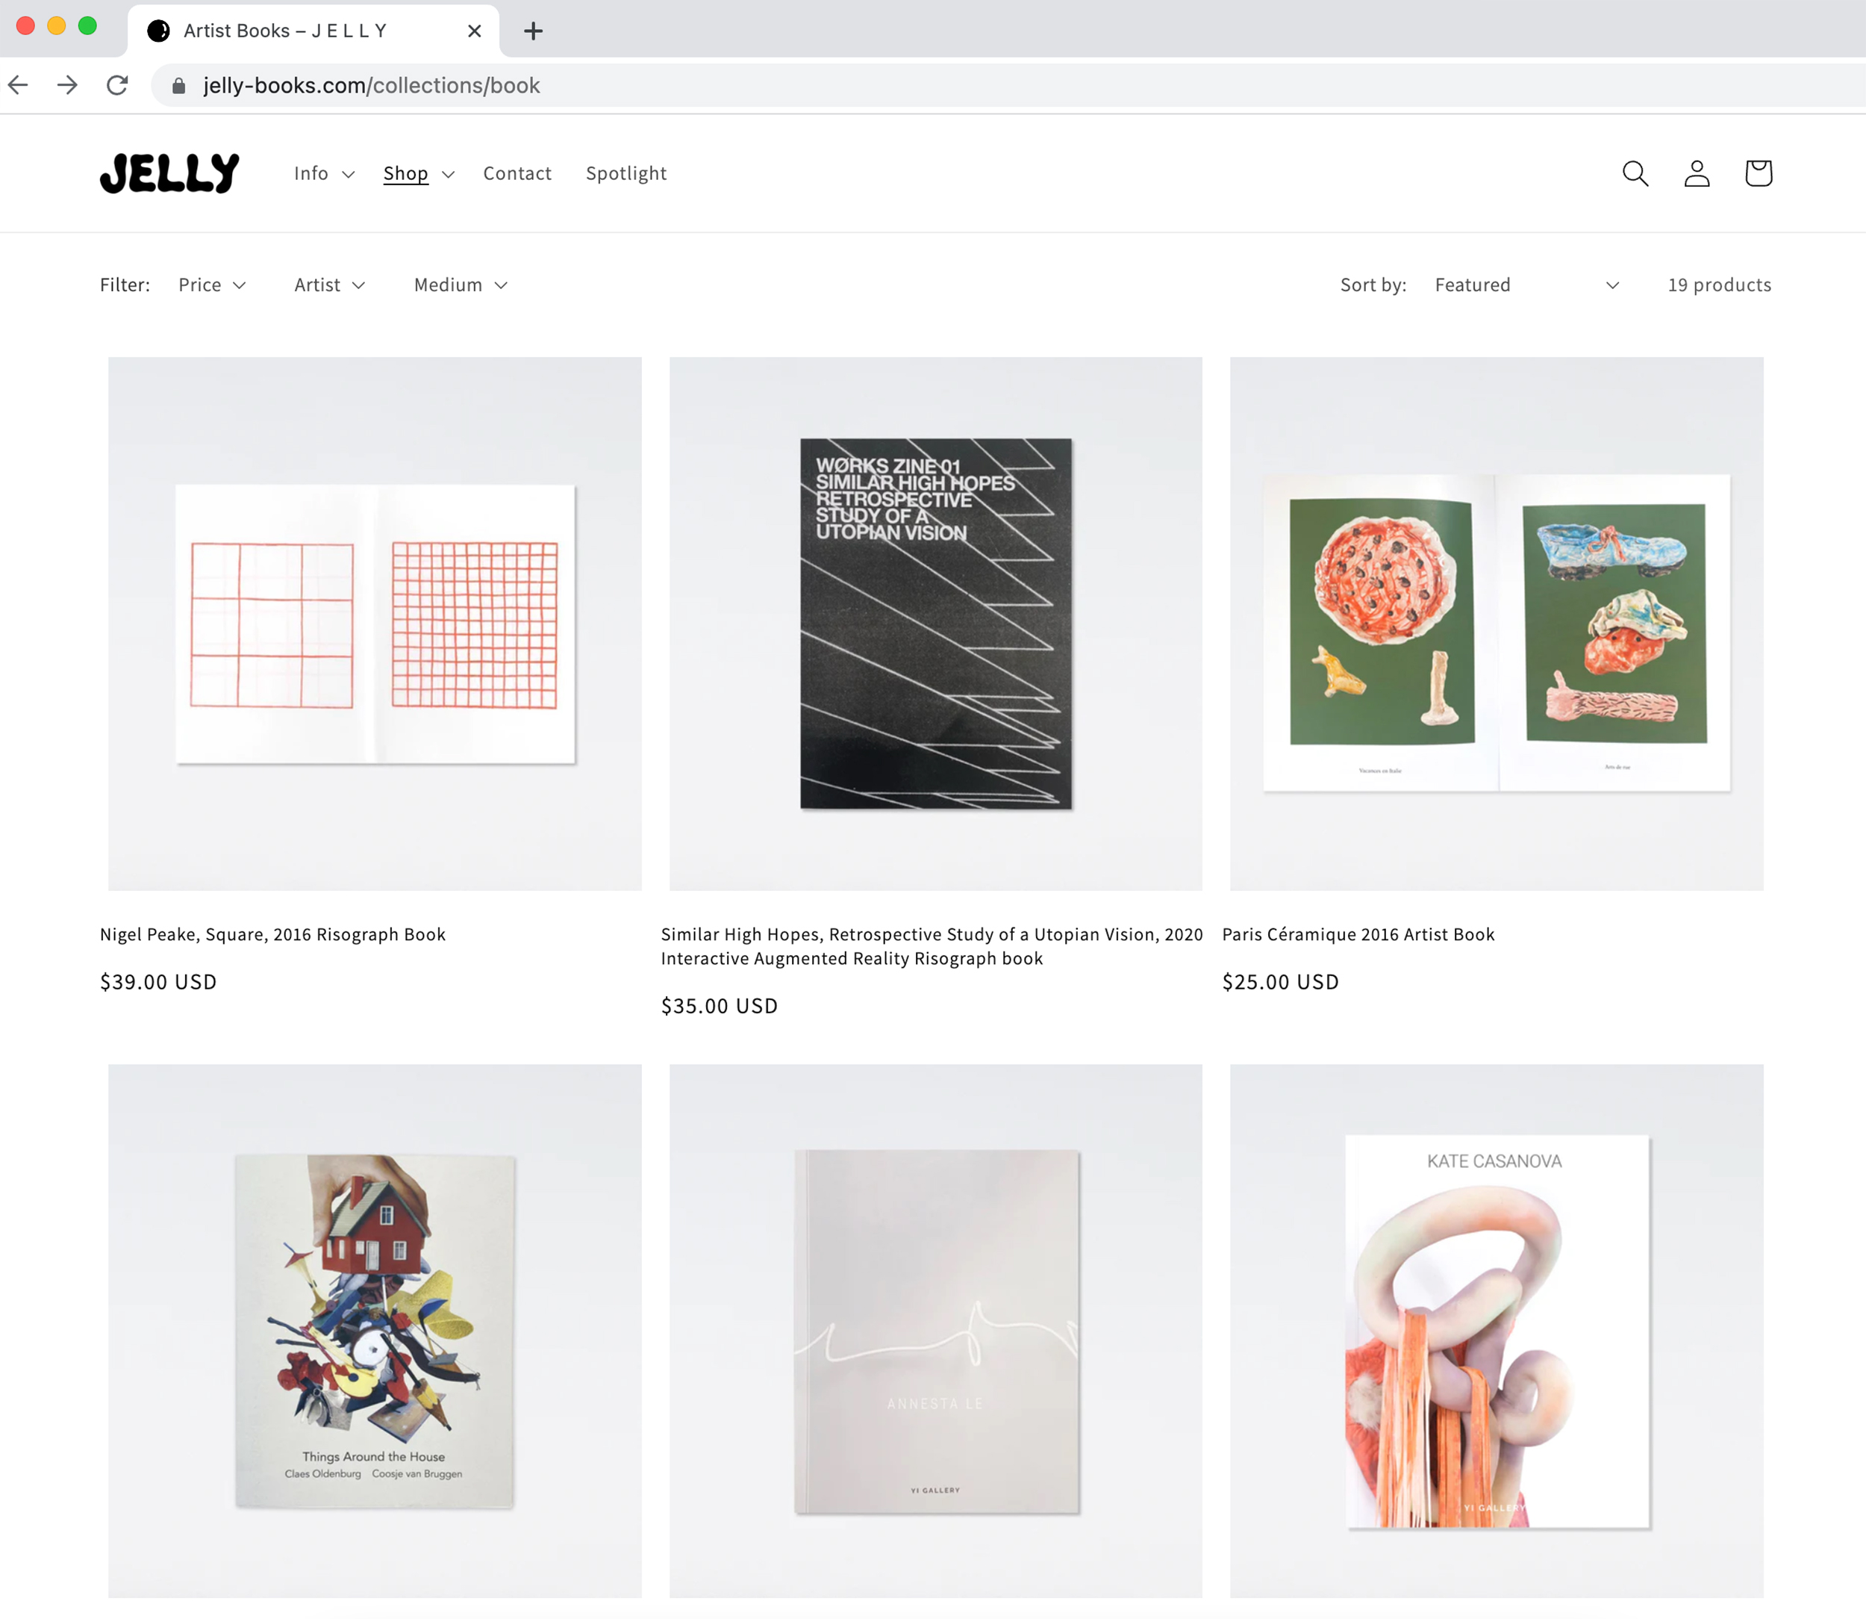Open the Shop menu
Image resolution: width=1866 pixels, height=1619 pixels.
pyautogui.click(x=418, y=173)
